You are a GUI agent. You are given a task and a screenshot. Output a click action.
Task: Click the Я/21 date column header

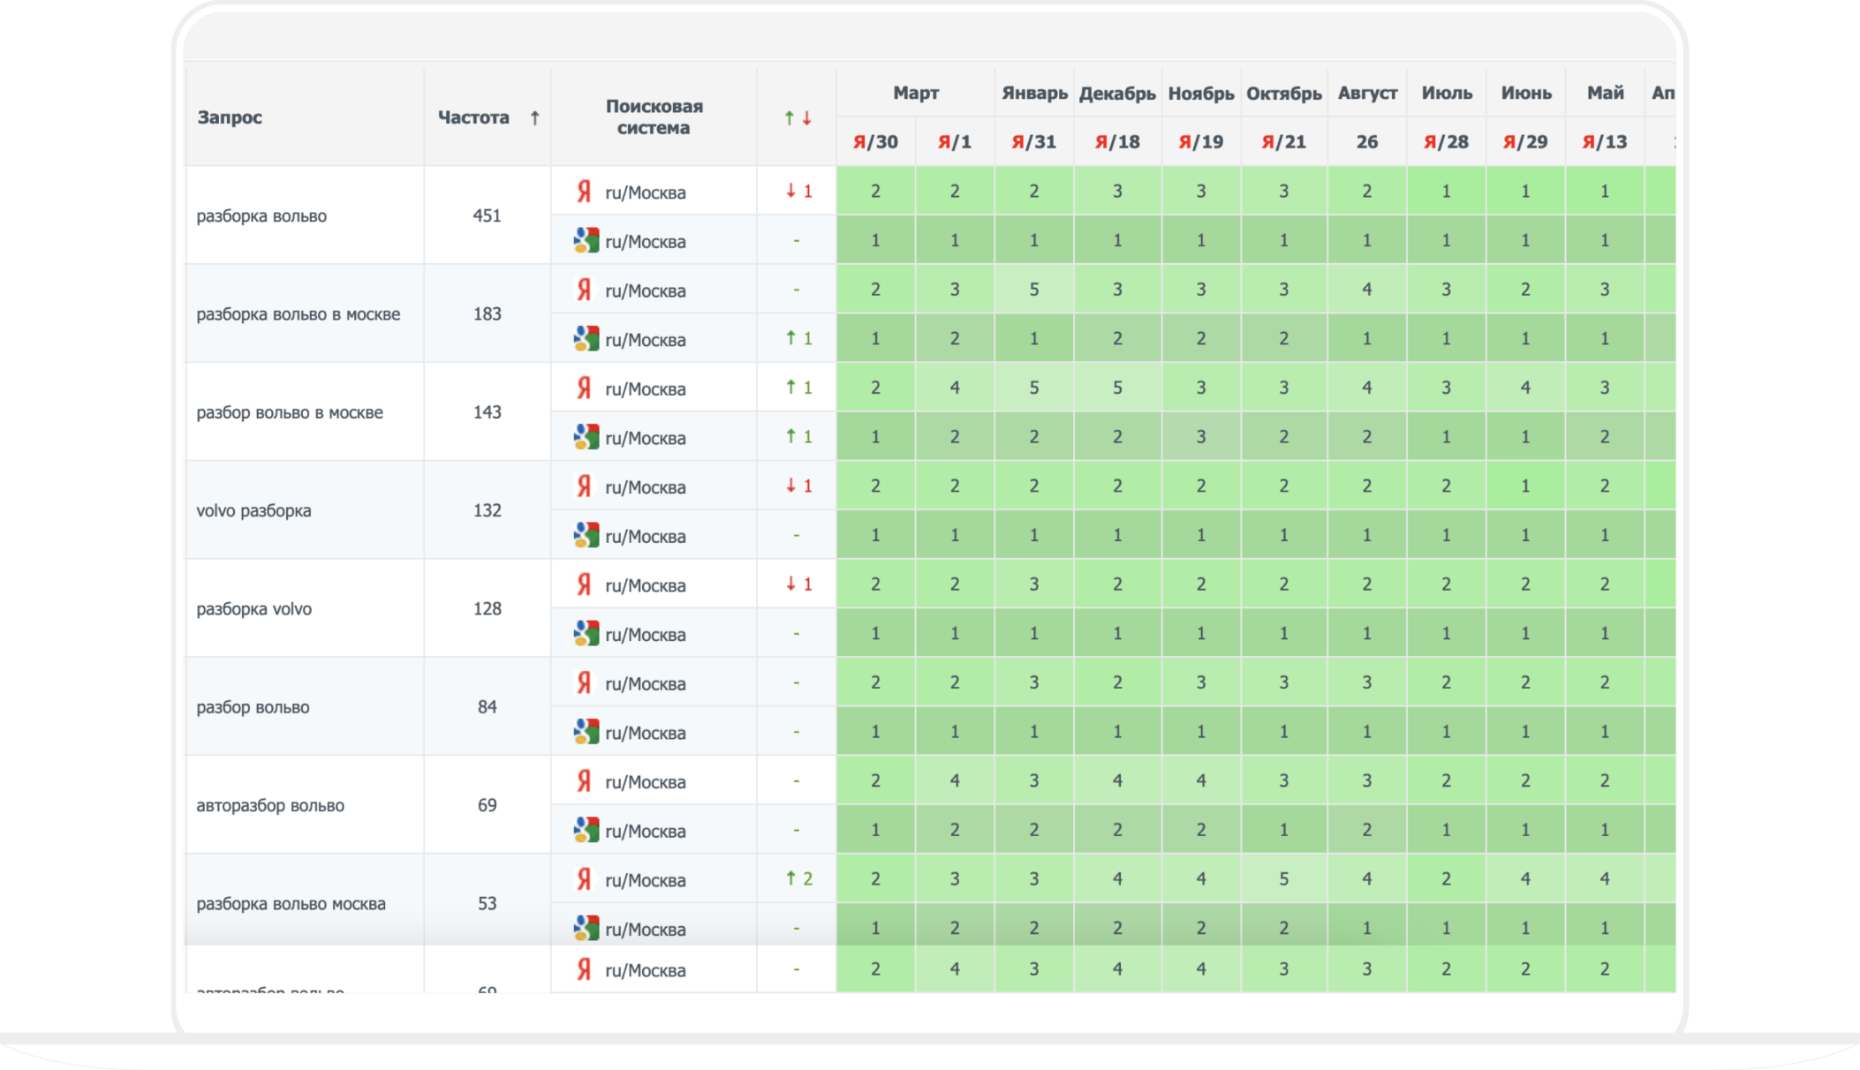pos(1283,142)
